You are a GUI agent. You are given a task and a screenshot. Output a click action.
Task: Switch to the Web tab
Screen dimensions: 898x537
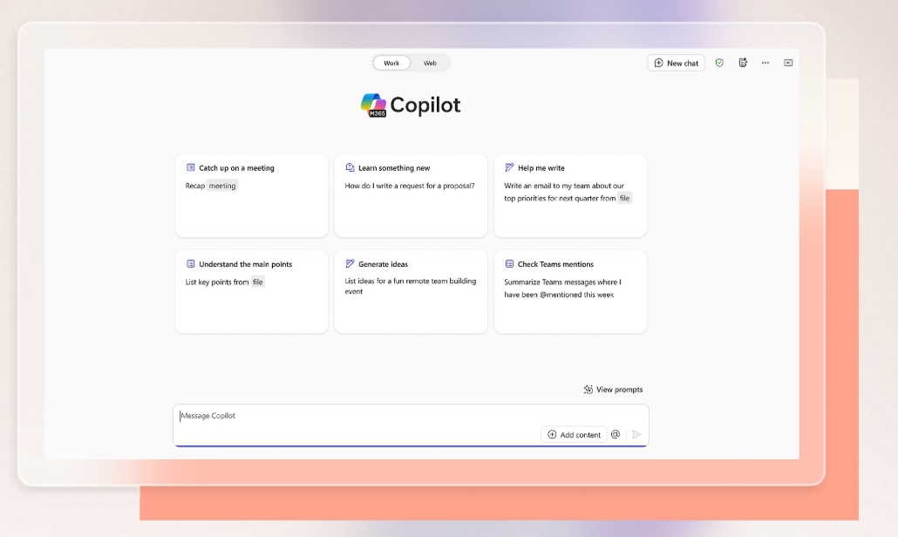pos(430,63)
